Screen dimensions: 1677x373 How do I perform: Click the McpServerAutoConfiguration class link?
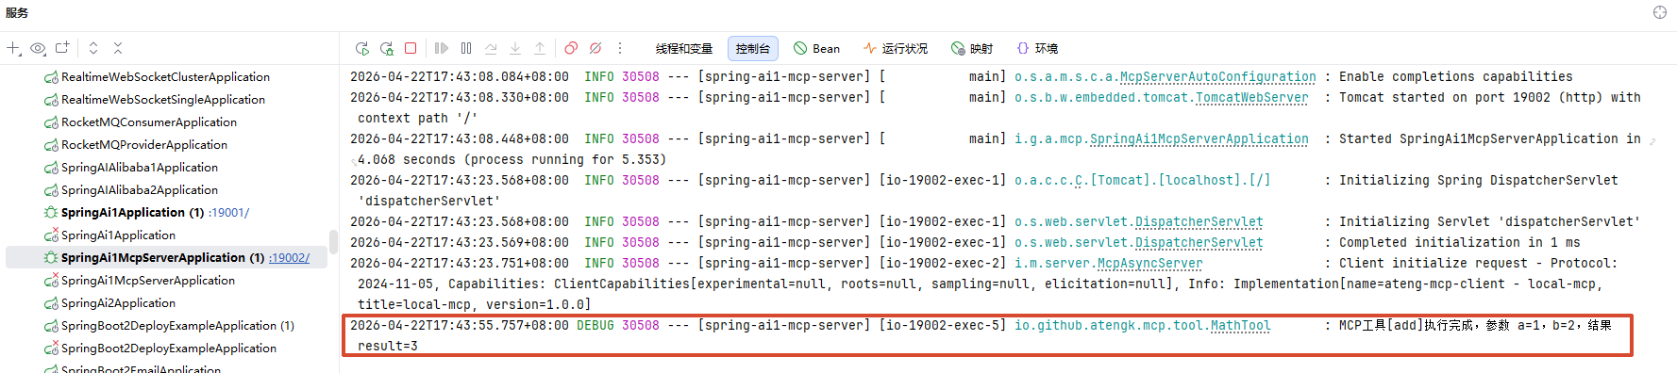pos(1217,77)
